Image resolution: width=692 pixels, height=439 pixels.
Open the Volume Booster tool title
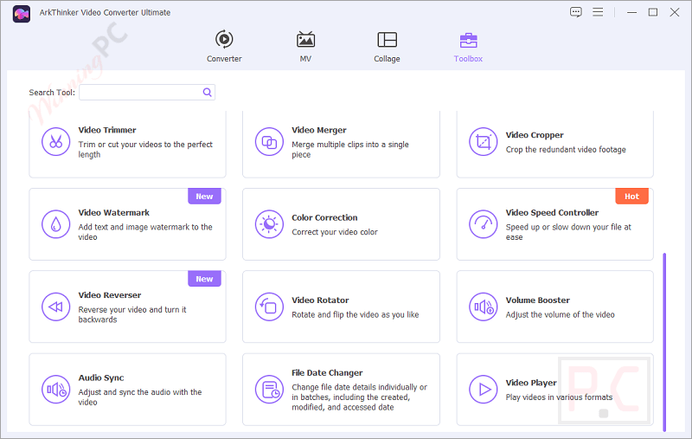(537, 300)
